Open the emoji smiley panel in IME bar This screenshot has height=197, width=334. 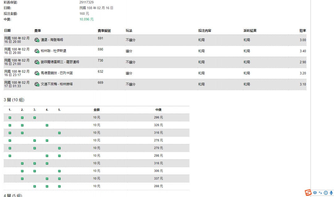326,193
